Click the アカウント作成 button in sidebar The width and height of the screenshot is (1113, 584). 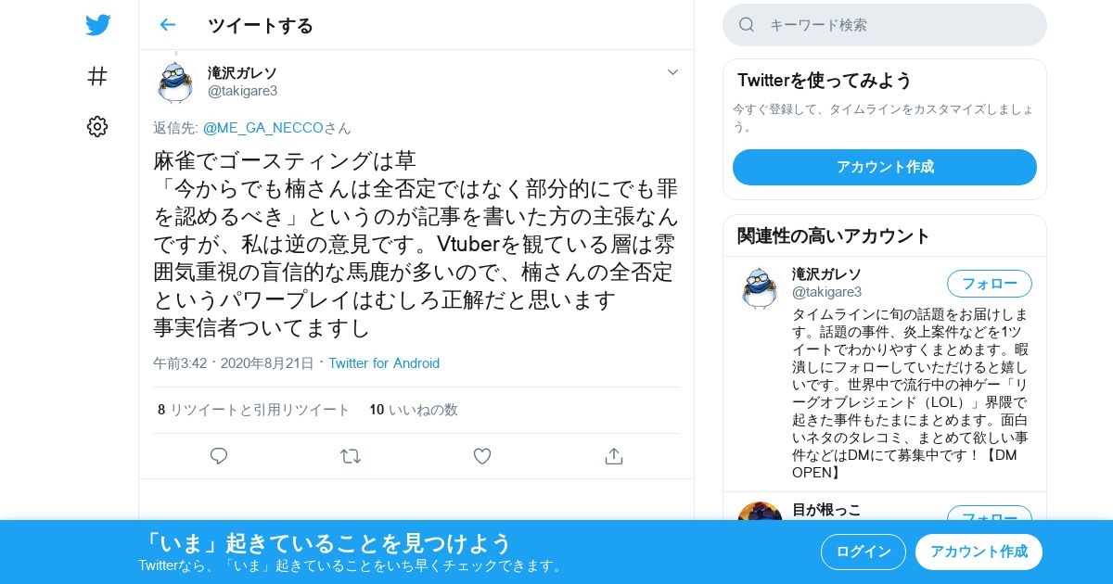pyautogui.click(x=885, y=167)
